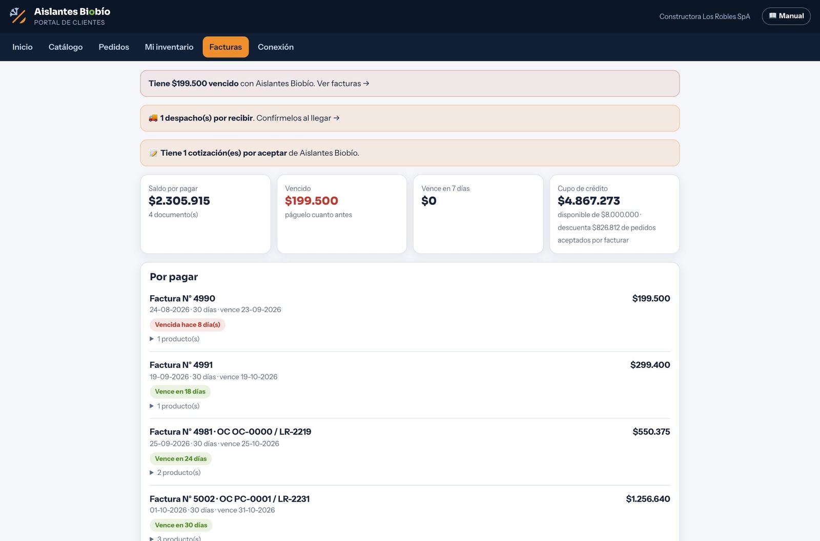This screenshot has height=541, width=820.
Task: Open the cotización(es) por aceptar alert
Action: pos(410,153)
